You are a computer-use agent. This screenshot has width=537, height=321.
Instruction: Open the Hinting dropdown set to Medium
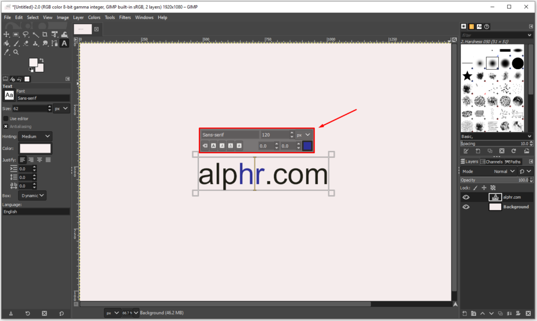tap(35, 136)
